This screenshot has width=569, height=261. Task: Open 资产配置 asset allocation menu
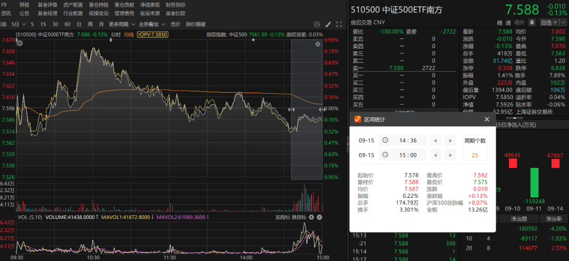click(73, 5)
